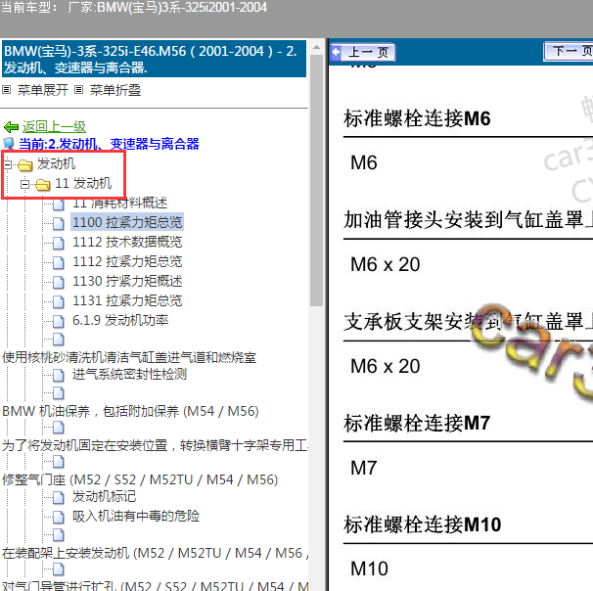
Task: Open 1112 技术数据概览 document
Action: point(127,242)
